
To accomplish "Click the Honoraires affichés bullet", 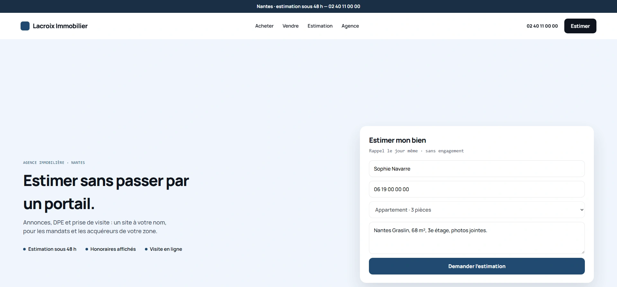I will 111,249.
